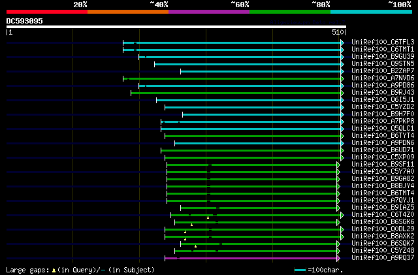Click the white DC593095 query sequence bar

[176, 27]
